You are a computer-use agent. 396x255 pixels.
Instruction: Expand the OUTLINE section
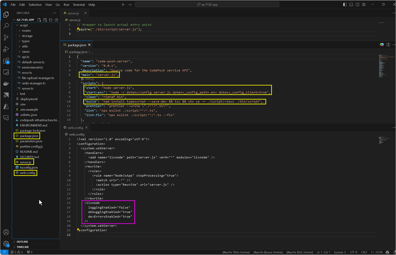(22, 242)
